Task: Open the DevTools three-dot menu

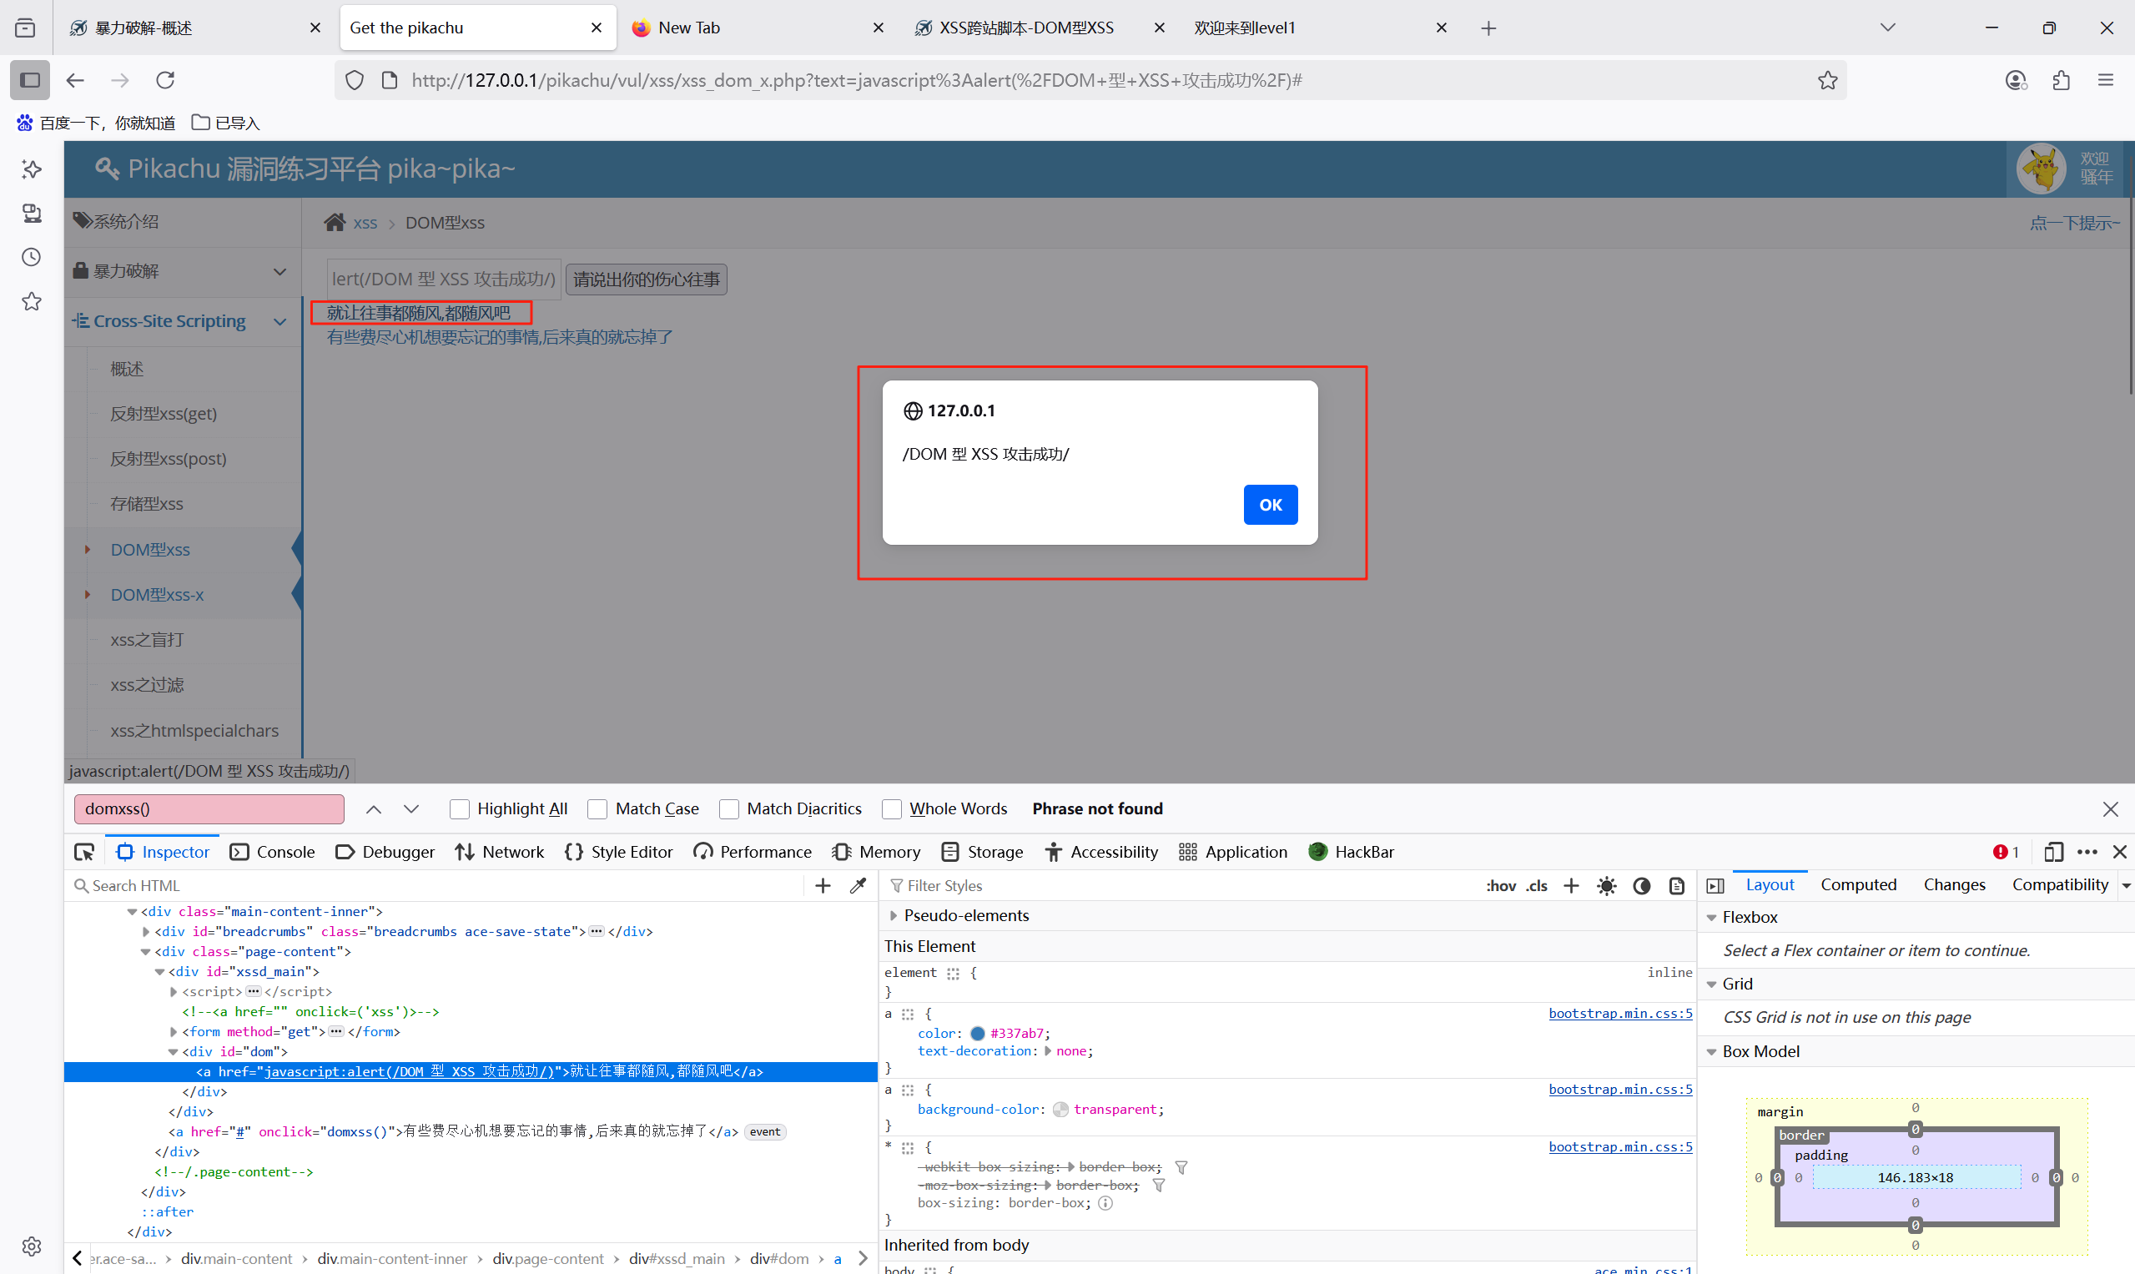Action: [x=2087, y=852]
